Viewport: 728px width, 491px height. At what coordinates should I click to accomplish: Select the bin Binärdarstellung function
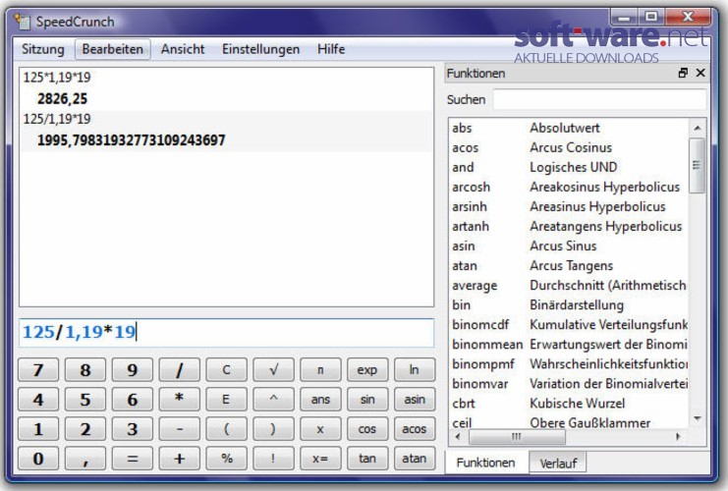[569, 304]
